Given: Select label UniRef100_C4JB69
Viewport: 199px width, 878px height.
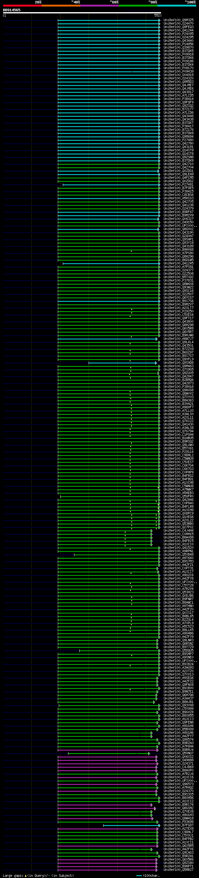Looking at the screenshot, I should [178, 766].
